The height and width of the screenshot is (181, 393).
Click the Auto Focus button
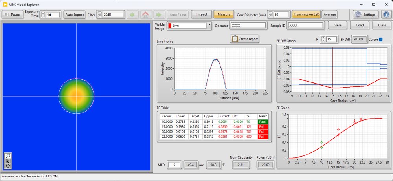pos(178,15)
